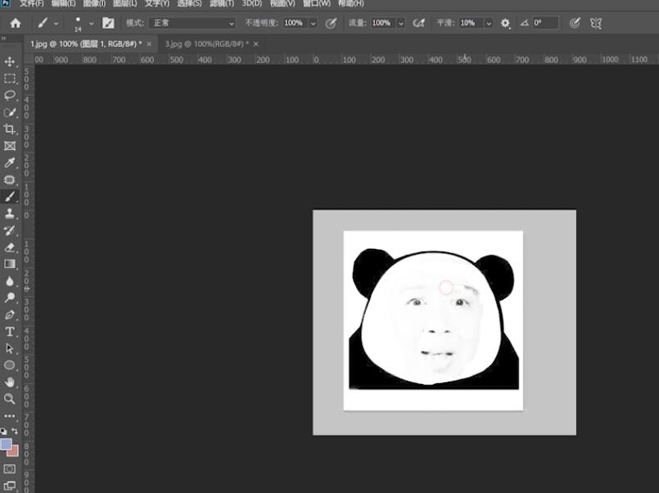Select the Move tool

click(10, 61)
